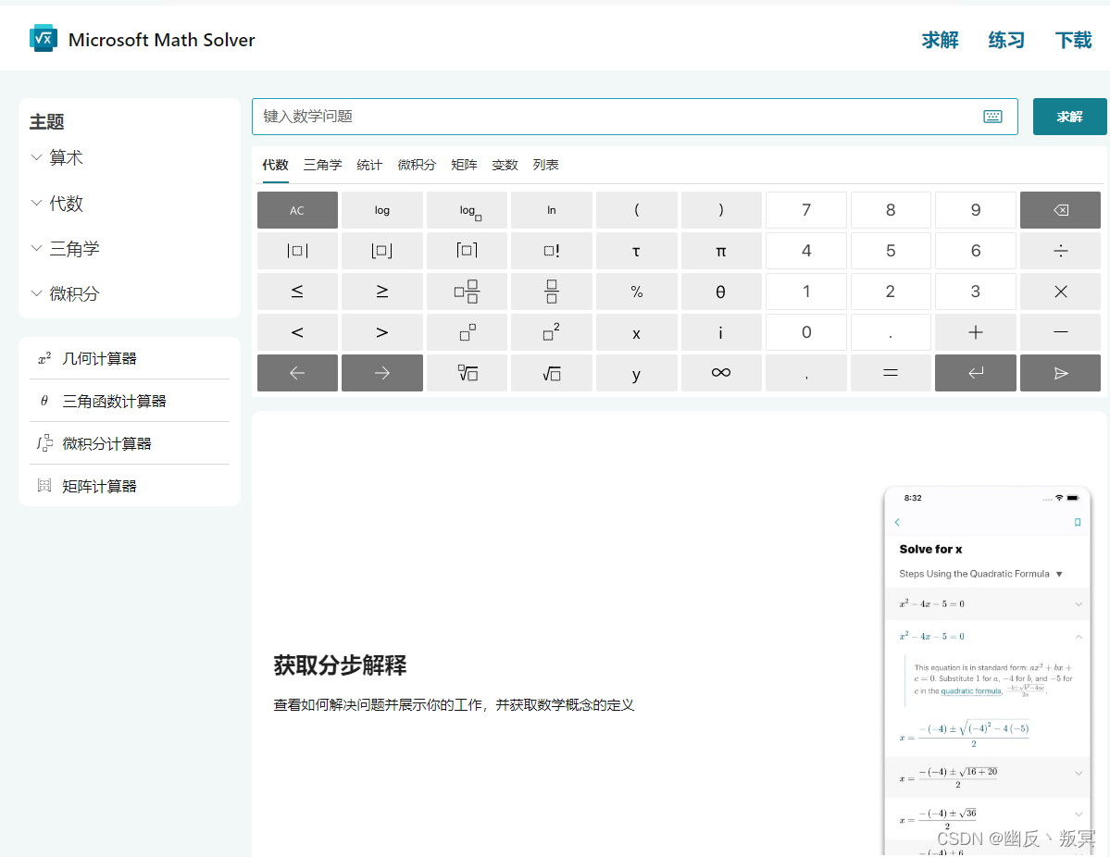Click the variable x key

pos(636,332)
